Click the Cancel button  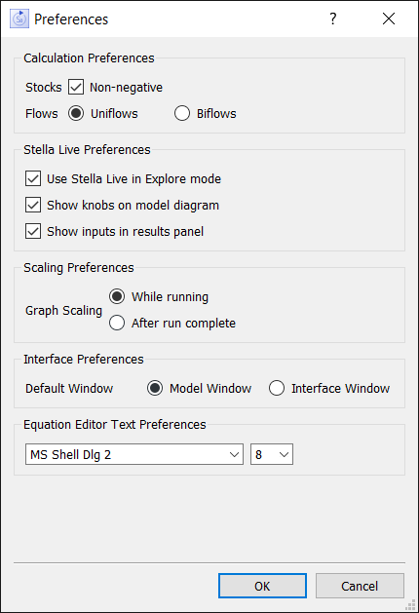[x=360, y=586]
